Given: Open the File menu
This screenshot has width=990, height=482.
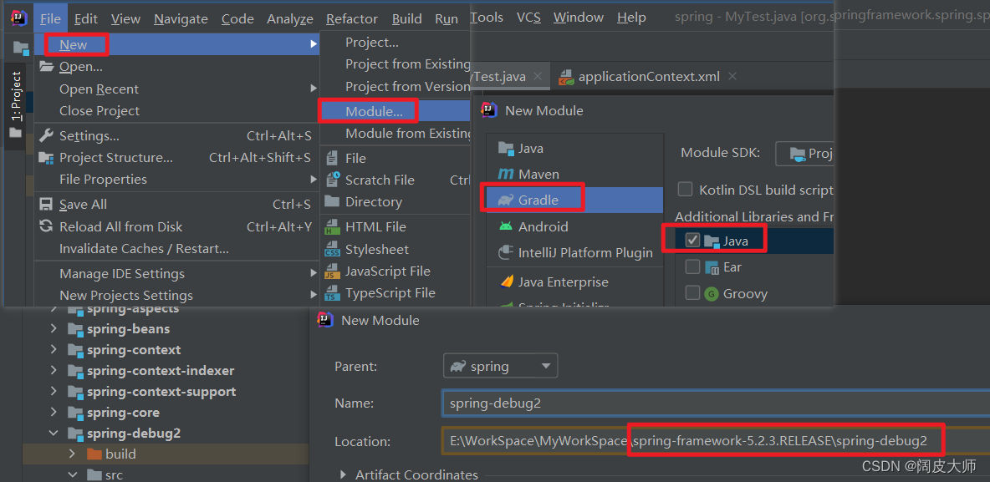Looking at the screenshot, I should [50, 19].
